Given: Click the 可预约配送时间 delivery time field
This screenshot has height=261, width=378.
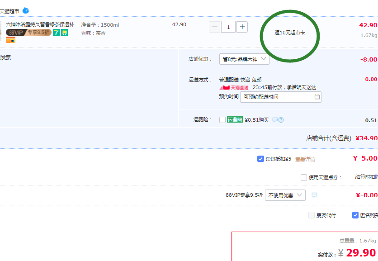Looking at the screenshot, I should [x=281, y=97].
